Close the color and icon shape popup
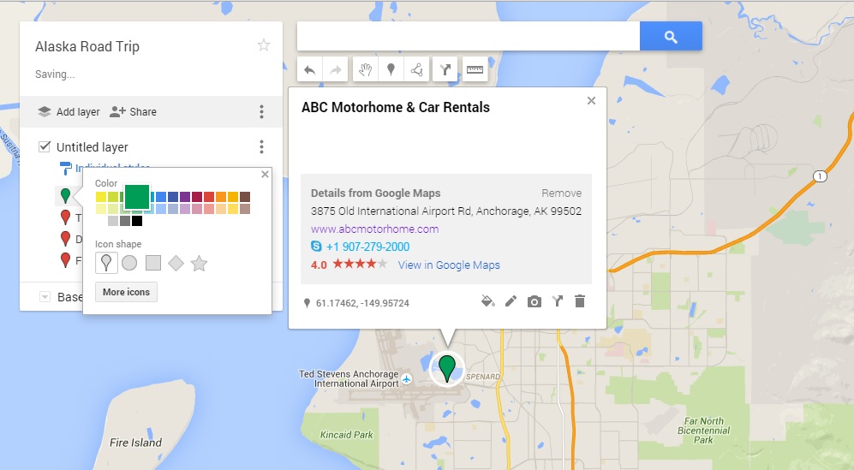Image resolution: width=854 pixels, height=470 pixels. 265,175
